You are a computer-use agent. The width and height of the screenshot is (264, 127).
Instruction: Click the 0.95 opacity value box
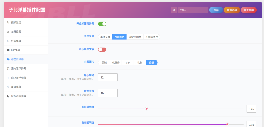[x=251, y=124]
